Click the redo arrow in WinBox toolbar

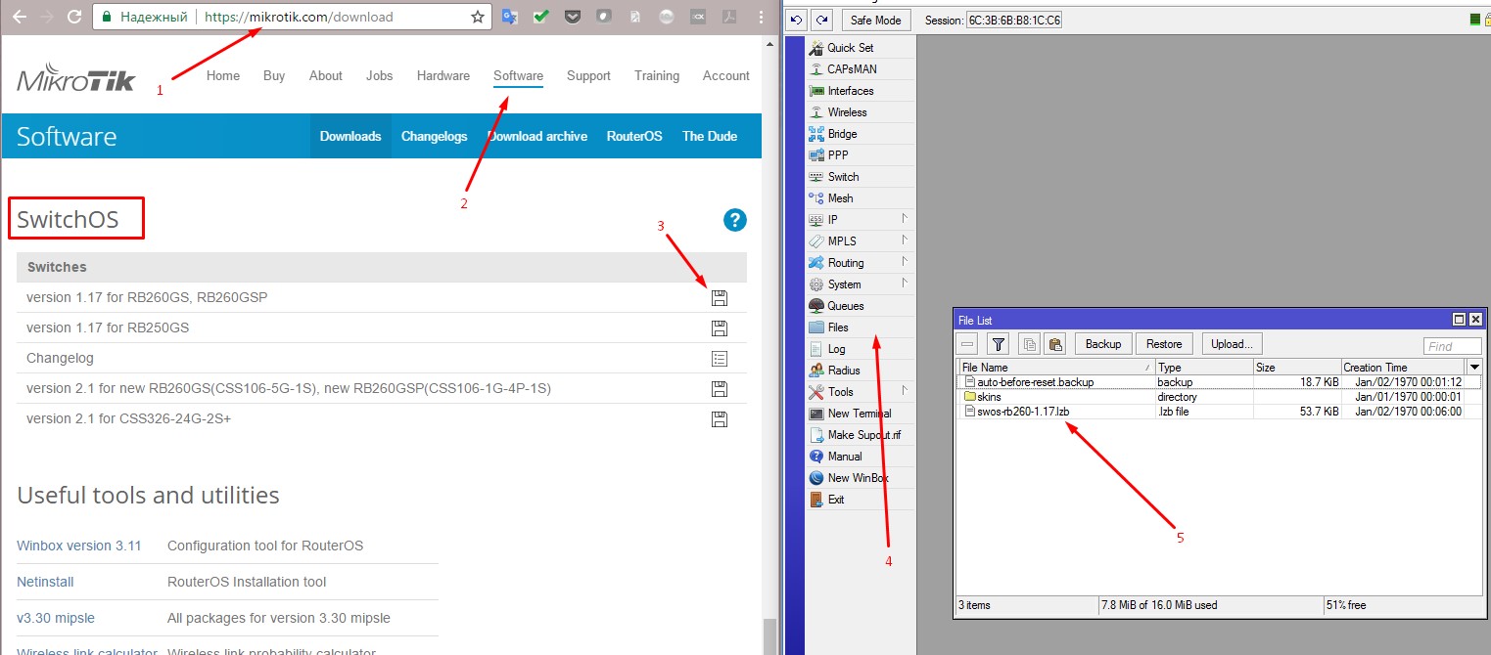pos(822,20)
